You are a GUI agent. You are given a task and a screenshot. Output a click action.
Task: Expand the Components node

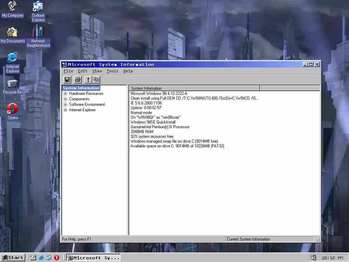(x=65, y=99)
